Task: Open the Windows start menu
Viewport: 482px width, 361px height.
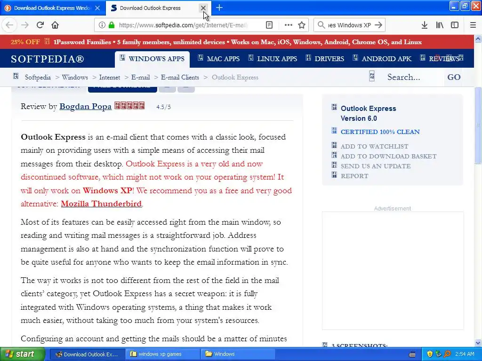Action: pyautogui.click(x=23, y=354)
